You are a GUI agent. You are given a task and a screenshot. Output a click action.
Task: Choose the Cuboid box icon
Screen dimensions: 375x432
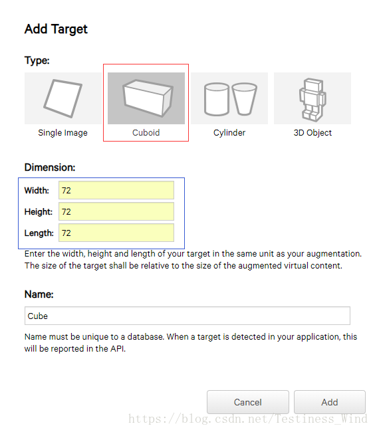[148, 98]
